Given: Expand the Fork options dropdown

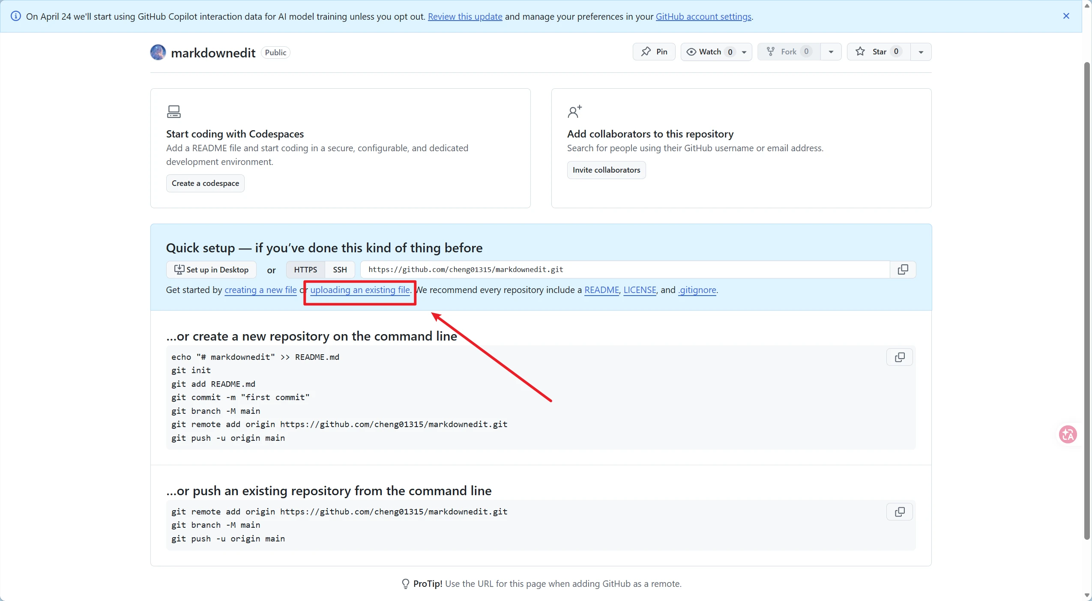Looking at the screenshot, I should pyautogui.click(x=831, y=51).
